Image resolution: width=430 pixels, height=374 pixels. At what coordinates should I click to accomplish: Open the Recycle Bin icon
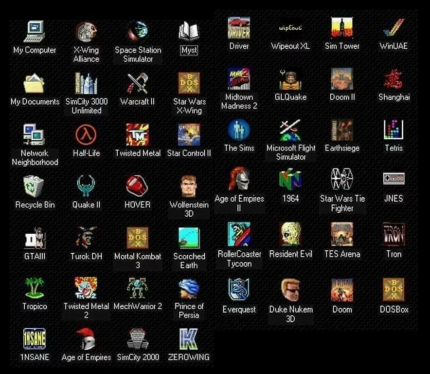coord(34,186)
